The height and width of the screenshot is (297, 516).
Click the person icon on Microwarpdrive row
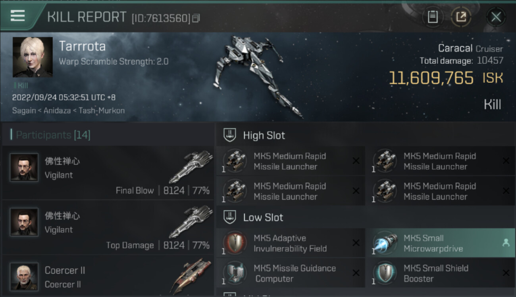pos(506,243)
